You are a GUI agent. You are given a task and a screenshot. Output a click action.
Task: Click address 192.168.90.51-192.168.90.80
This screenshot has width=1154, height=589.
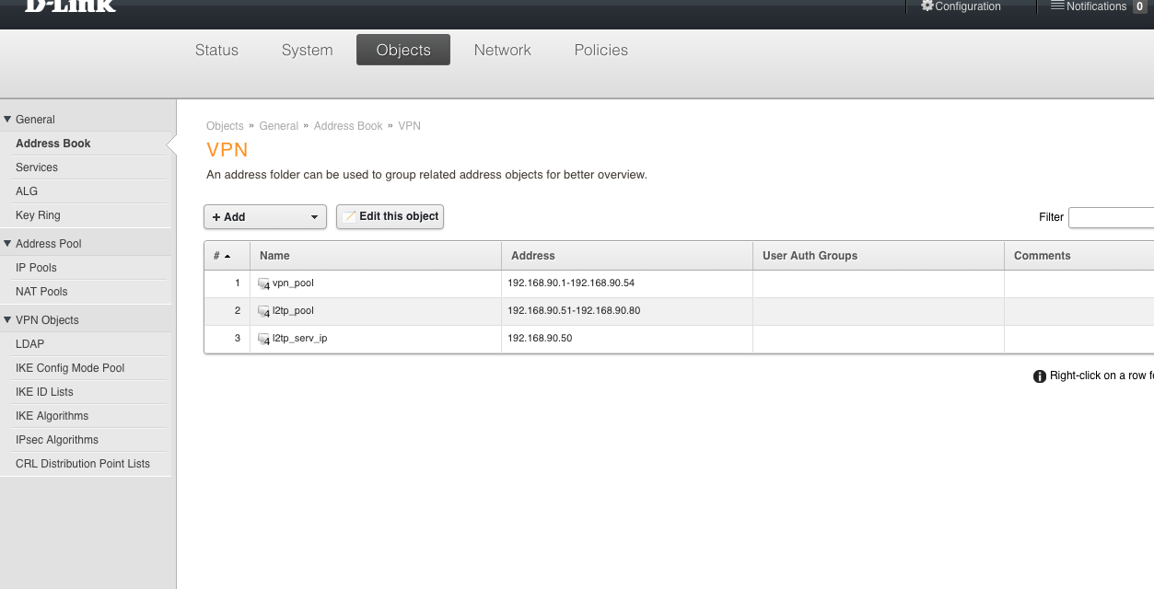coord(574,310)
